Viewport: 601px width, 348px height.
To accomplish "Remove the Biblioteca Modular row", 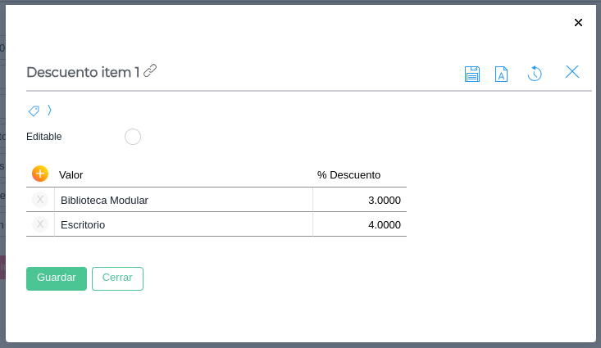I will tap(40, 200).
